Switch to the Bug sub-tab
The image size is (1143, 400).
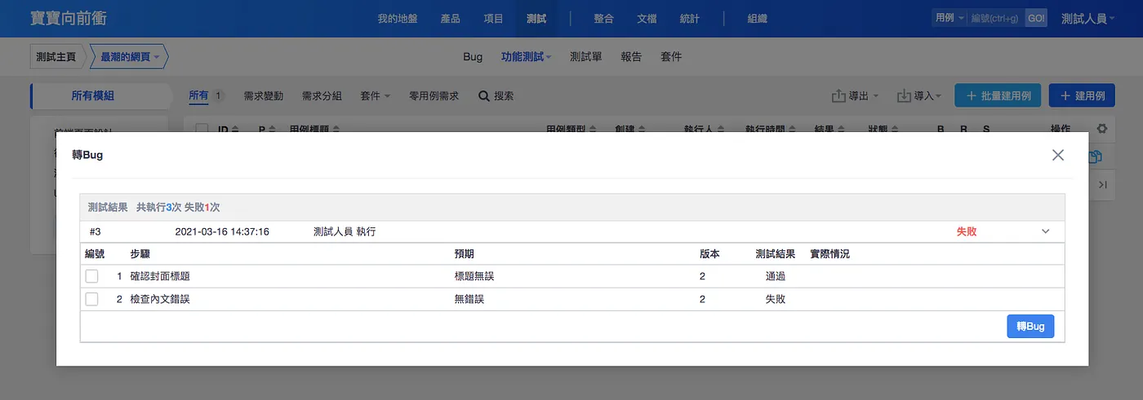pyautogui.click(x=473, y=57)
